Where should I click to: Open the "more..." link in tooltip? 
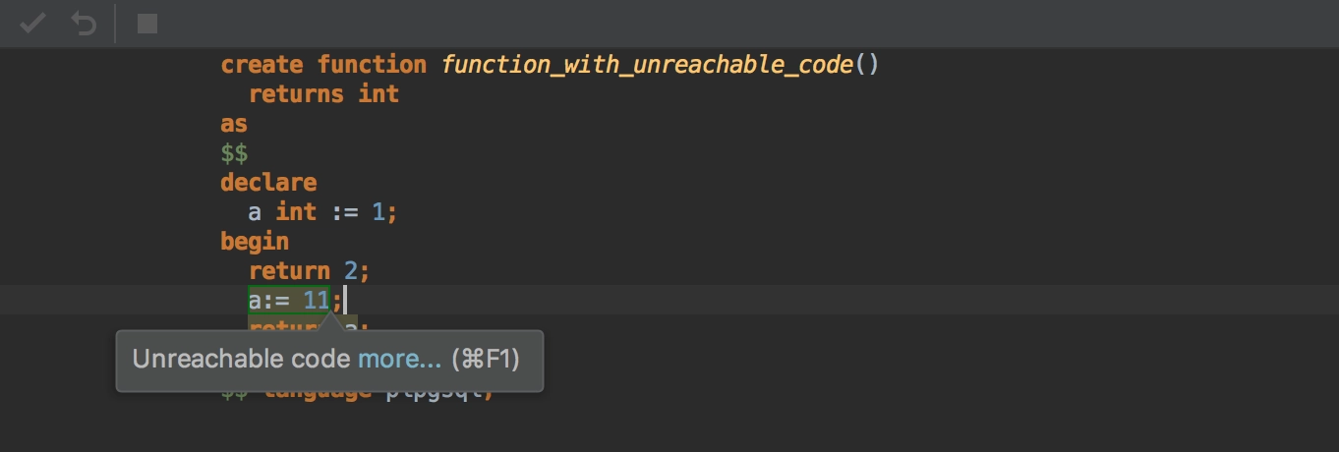click(x=399, y=360)
